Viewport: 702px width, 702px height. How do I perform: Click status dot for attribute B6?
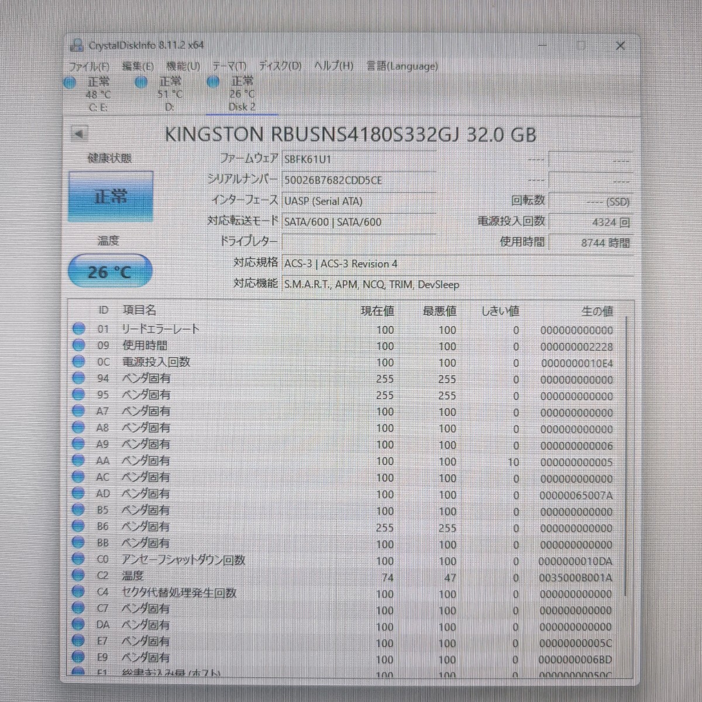(78, 526)
